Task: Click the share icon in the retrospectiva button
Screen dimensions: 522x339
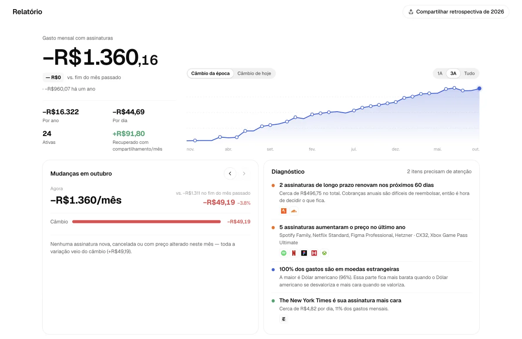Action: [x=411, y=12]
